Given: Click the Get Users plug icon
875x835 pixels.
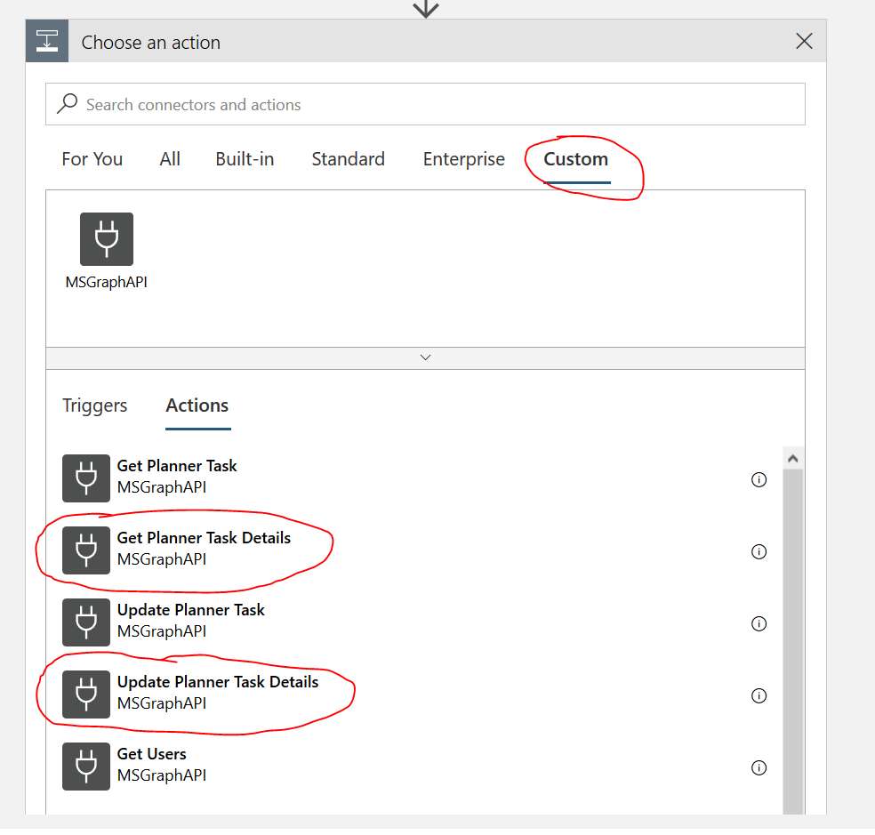Looking at the screenshot, I should click(x=86, y=767).
